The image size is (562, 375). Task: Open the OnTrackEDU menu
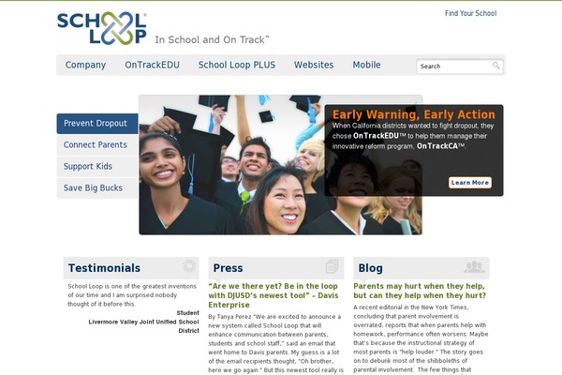(152, 65)
